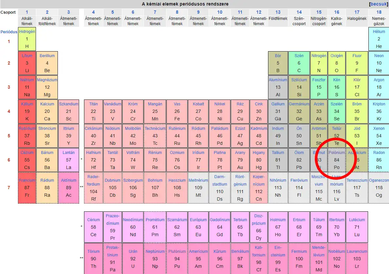Open the Hélium element link

[x=379, y=31]
